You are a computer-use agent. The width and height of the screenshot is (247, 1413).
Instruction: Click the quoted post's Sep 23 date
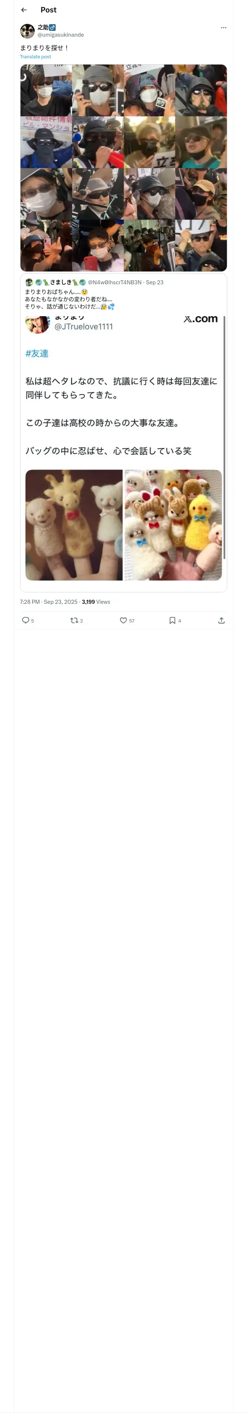coord(154,282)
